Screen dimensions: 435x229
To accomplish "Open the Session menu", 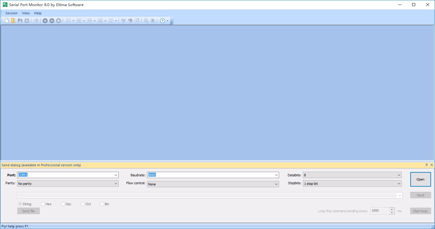I will click(11, 13).
